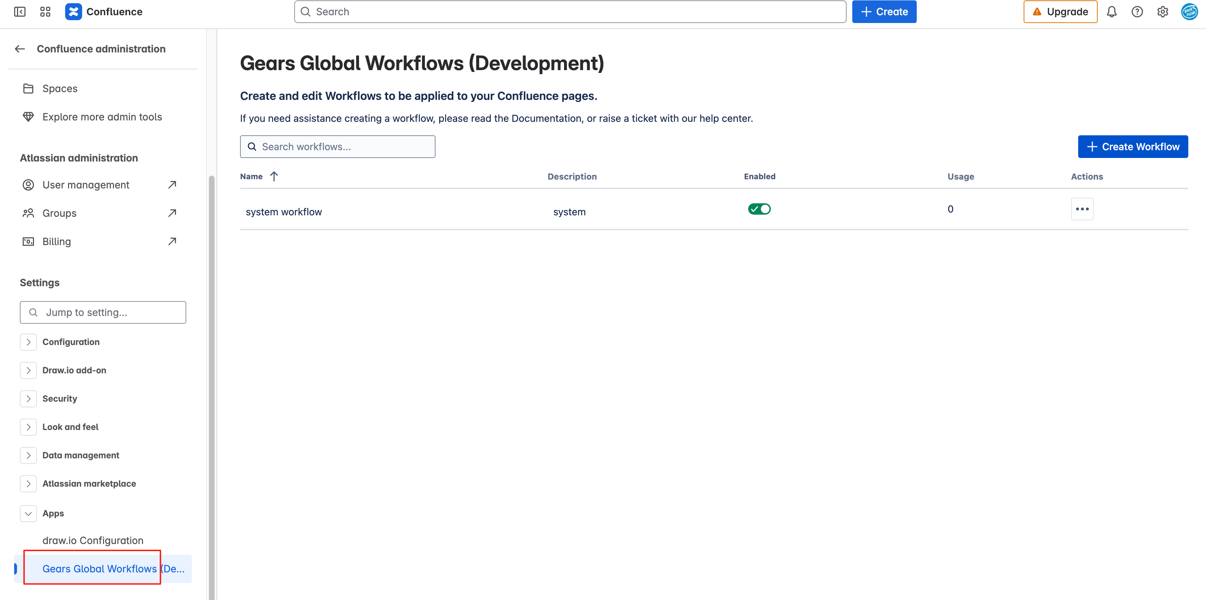Image resolution: width=1206 pixels, height=600 pixels.
Task: Click the 'system workflow' name cell
Action: click(284, 212)
